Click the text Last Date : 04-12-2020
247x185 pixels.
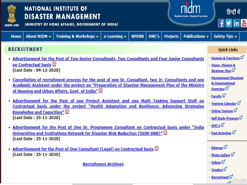(x=36, y=70)
